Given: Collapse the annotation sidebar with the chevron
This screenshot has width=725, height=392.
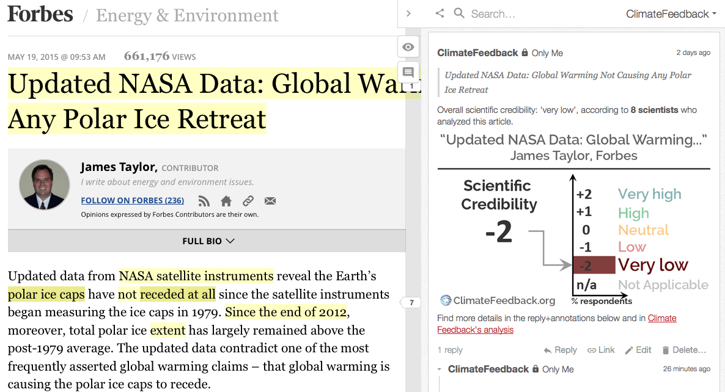Looking at the screenshot, I should point(408,14).
